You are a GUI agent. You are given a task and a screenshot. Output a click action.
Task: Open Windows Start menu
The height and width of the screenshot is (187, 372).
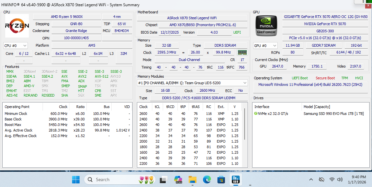(76, 180)
